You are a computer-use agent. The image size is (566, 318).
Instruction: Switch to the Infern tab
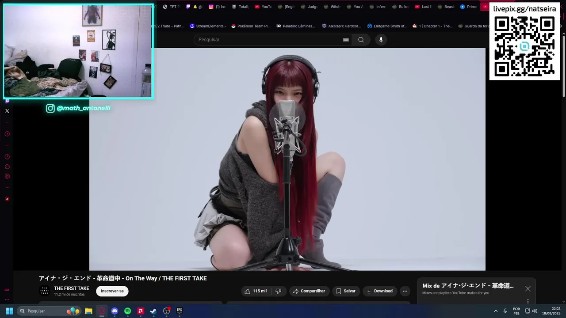click(378, 7)
